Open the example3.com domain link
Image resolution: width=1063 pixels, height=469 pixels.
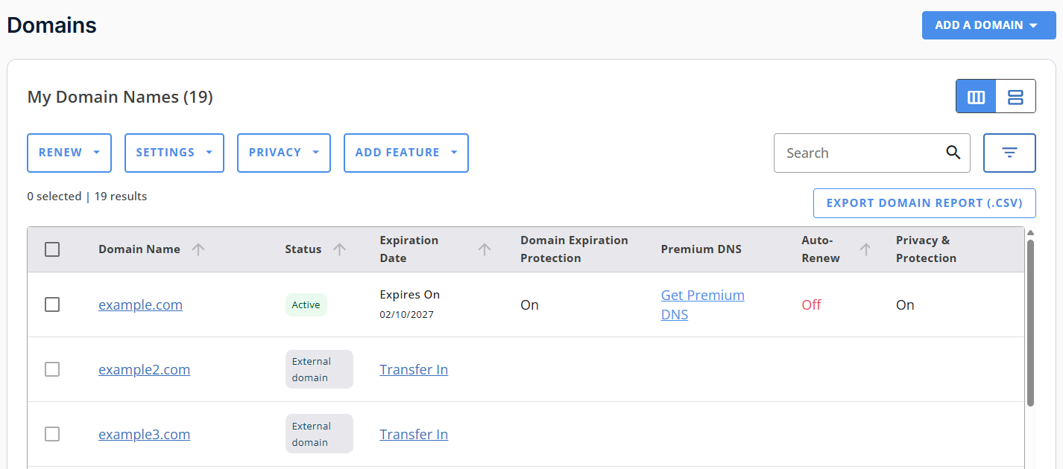click(144, 435)
